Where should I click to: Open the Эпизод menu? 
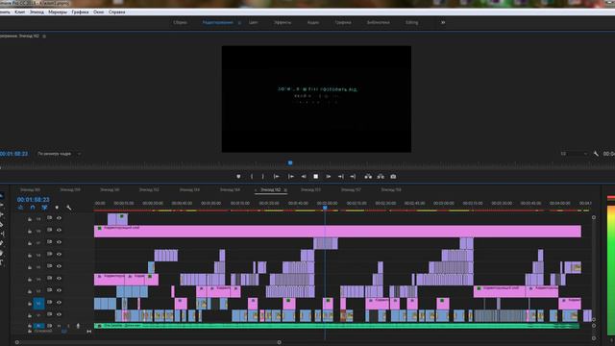37,12
